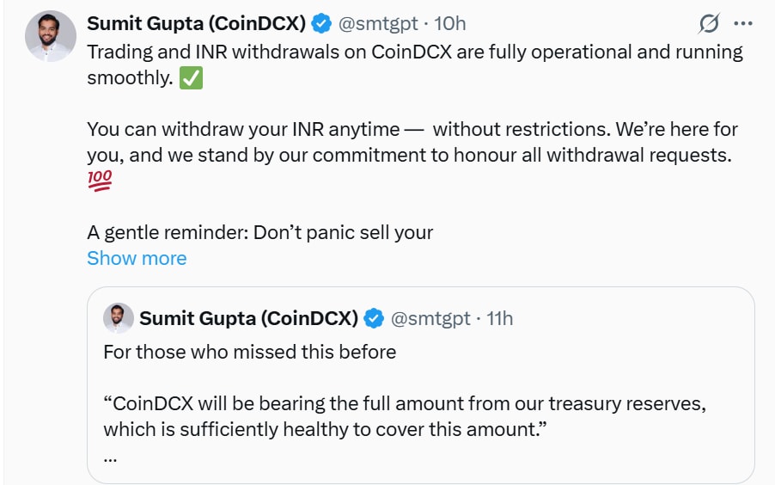Click the red 100 emoji
Viewport: 775px width, 485px height.
point(100,181)
